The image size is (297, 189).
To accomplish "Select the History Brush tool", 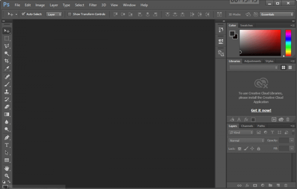I will (x=7, y=99).
